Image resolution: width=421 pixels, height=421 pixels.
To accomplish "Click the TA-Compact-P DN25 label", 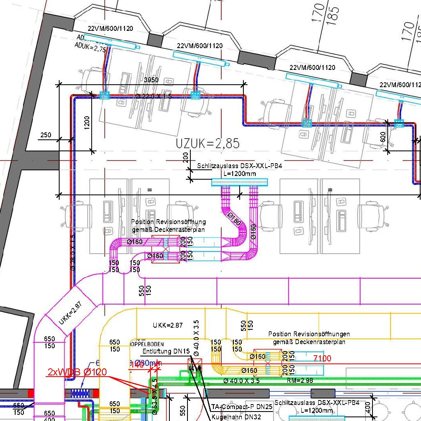I will click(x=242, y=407).
